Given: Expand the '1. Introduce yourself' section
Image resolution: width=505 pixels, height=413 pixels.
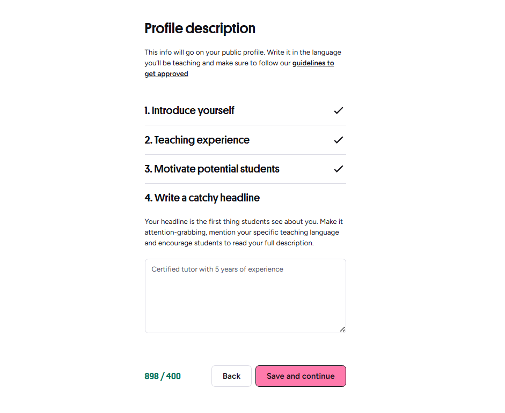Looking at the screenshot, I should 245,110.
